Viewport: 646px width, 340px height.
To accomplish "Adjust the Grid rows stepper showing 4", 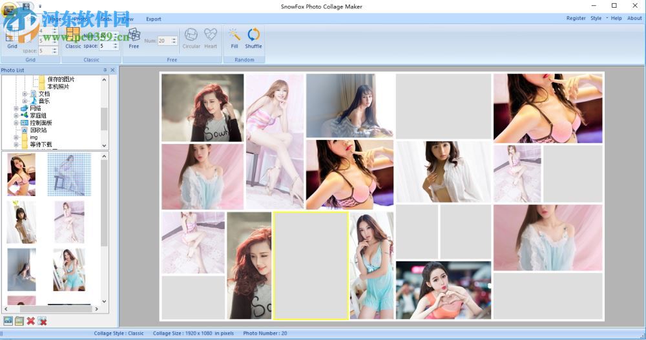I will (54, 31).
